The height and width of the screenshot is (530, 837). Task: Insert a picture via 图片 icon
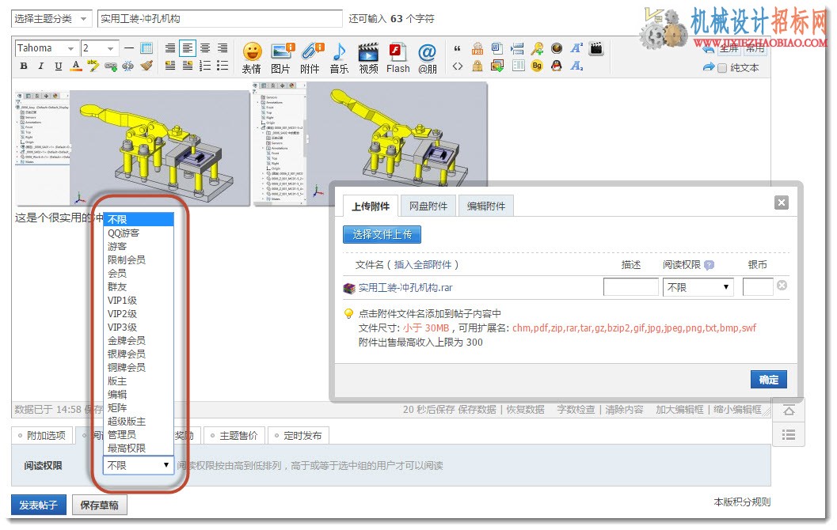coord(281,58)
